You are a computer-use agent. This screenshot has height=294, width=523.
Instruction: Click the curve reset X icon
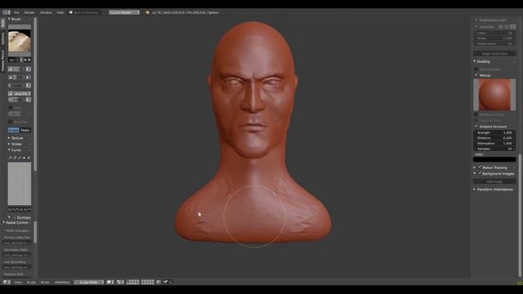[x=29, y=158]
